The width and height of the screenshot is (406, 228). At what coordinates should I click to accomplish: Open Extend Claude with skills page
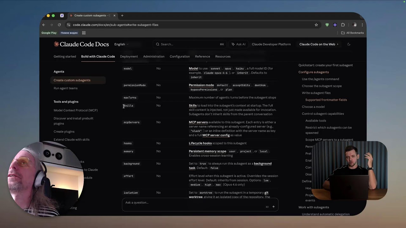tap(72, 140)
